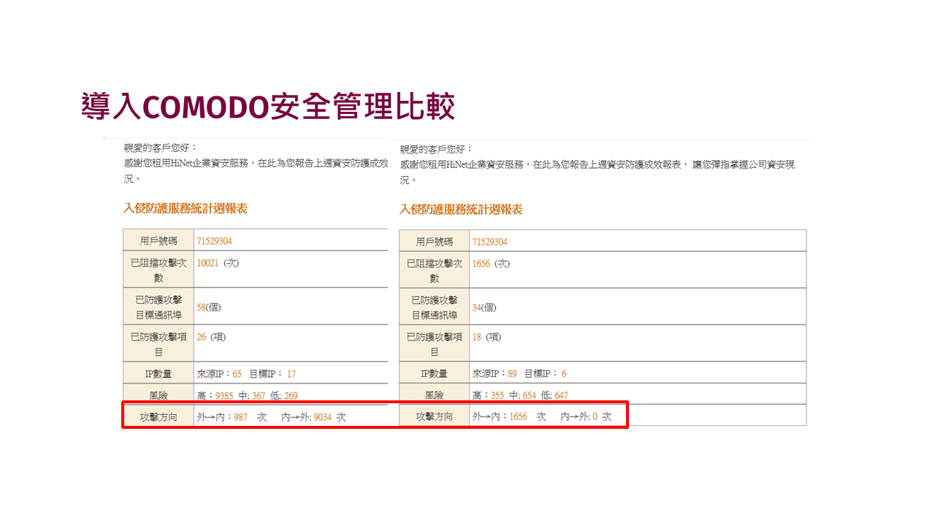Click right table IP數量 header cell
This screenshot has height=526, width=935.
[434, 374]
